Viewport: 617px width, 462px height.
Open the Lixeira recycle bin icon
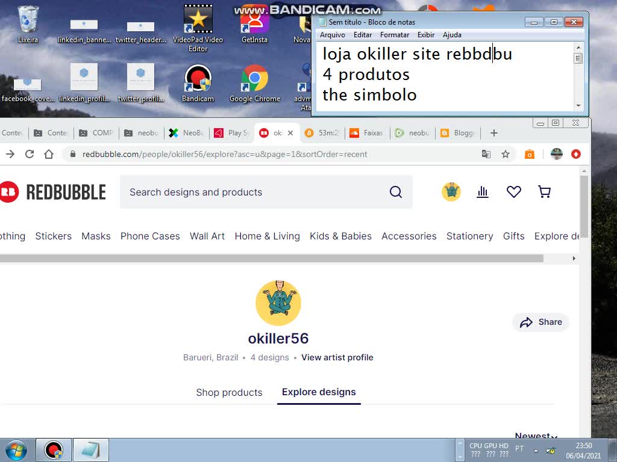(28, 23)
